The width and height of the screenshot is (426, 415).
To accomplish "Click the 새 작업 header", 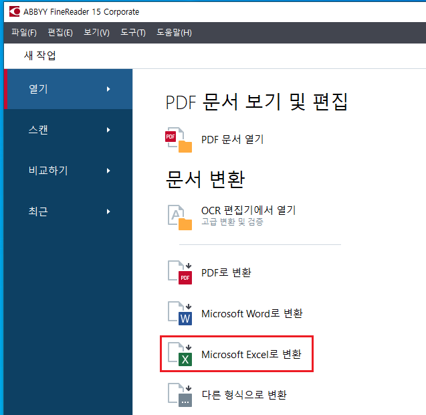I will point(40,56).
